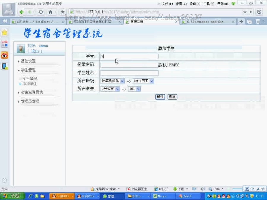The width and height of the screenshot is (267, 200).
Task: Open the mobile phone sidebar icon
Action: pos(4,66)
